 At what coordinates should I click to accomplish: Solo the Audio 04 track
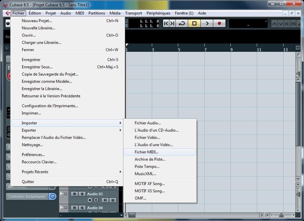(82, 208)
